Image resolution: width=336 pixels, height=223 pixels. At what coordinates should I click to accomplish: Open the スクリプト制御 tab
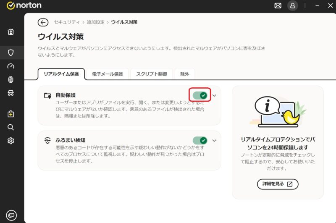(151, 74)
